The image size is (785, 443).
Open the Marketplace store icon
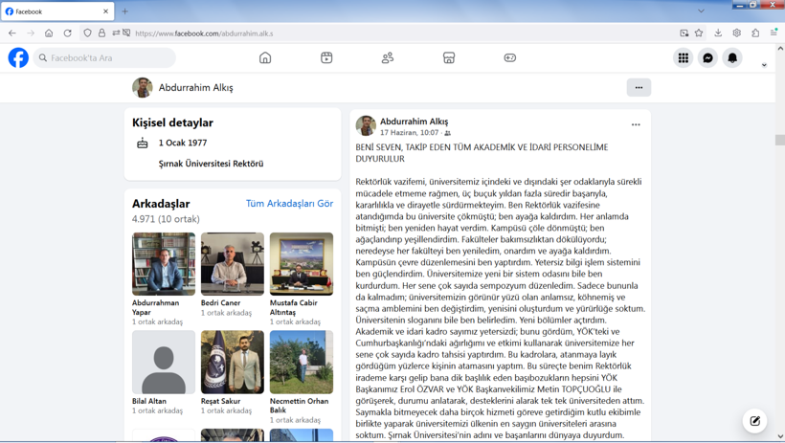pyautogui.click(x=449, y=58)
